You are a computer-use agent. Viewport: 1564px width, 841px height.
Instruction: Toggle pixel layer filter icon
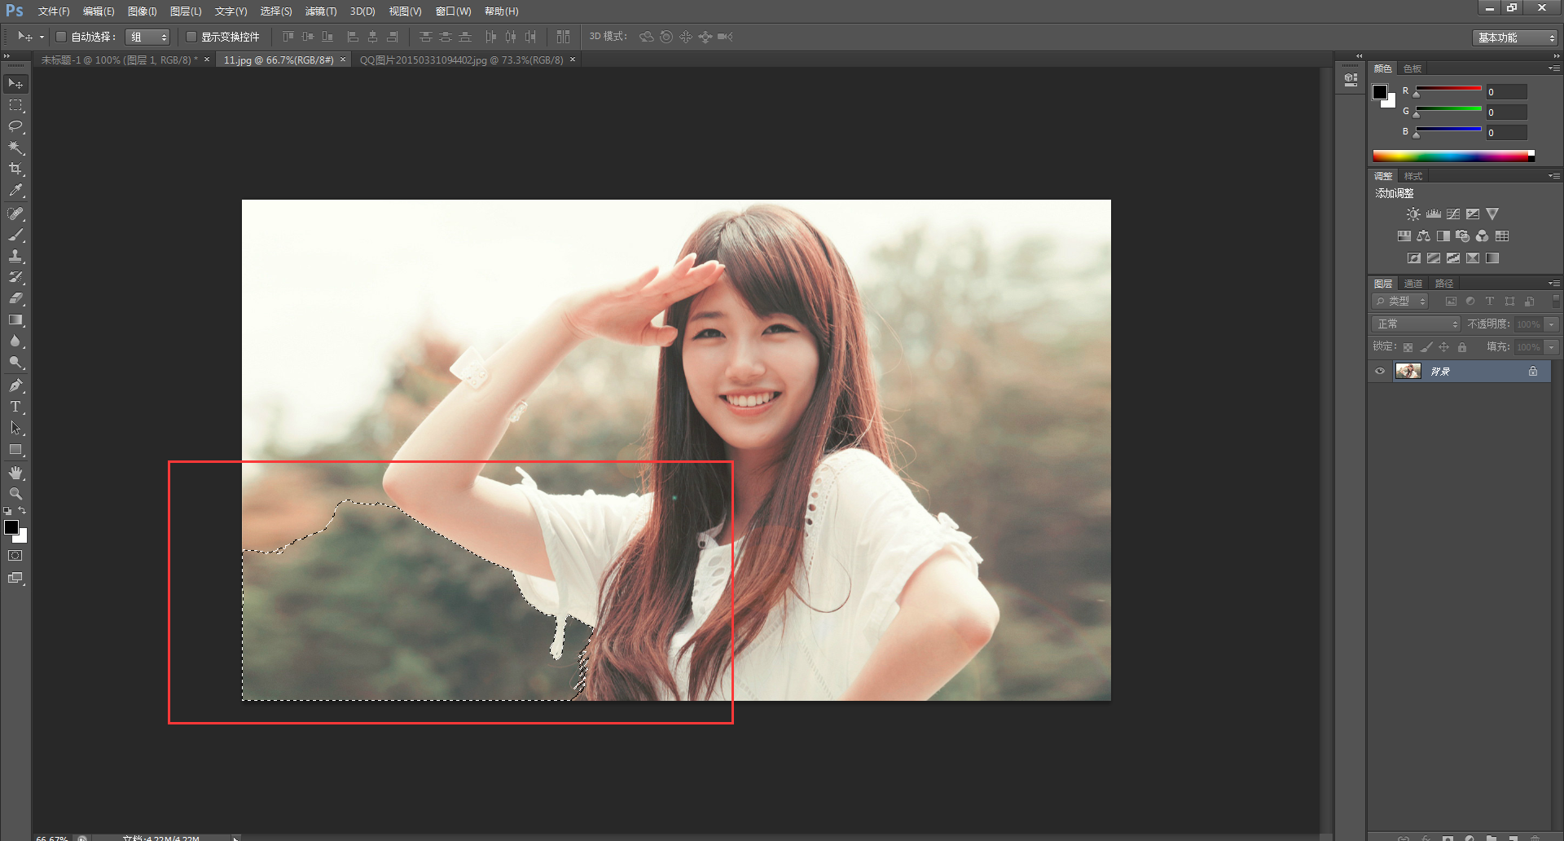point(1451,302)
